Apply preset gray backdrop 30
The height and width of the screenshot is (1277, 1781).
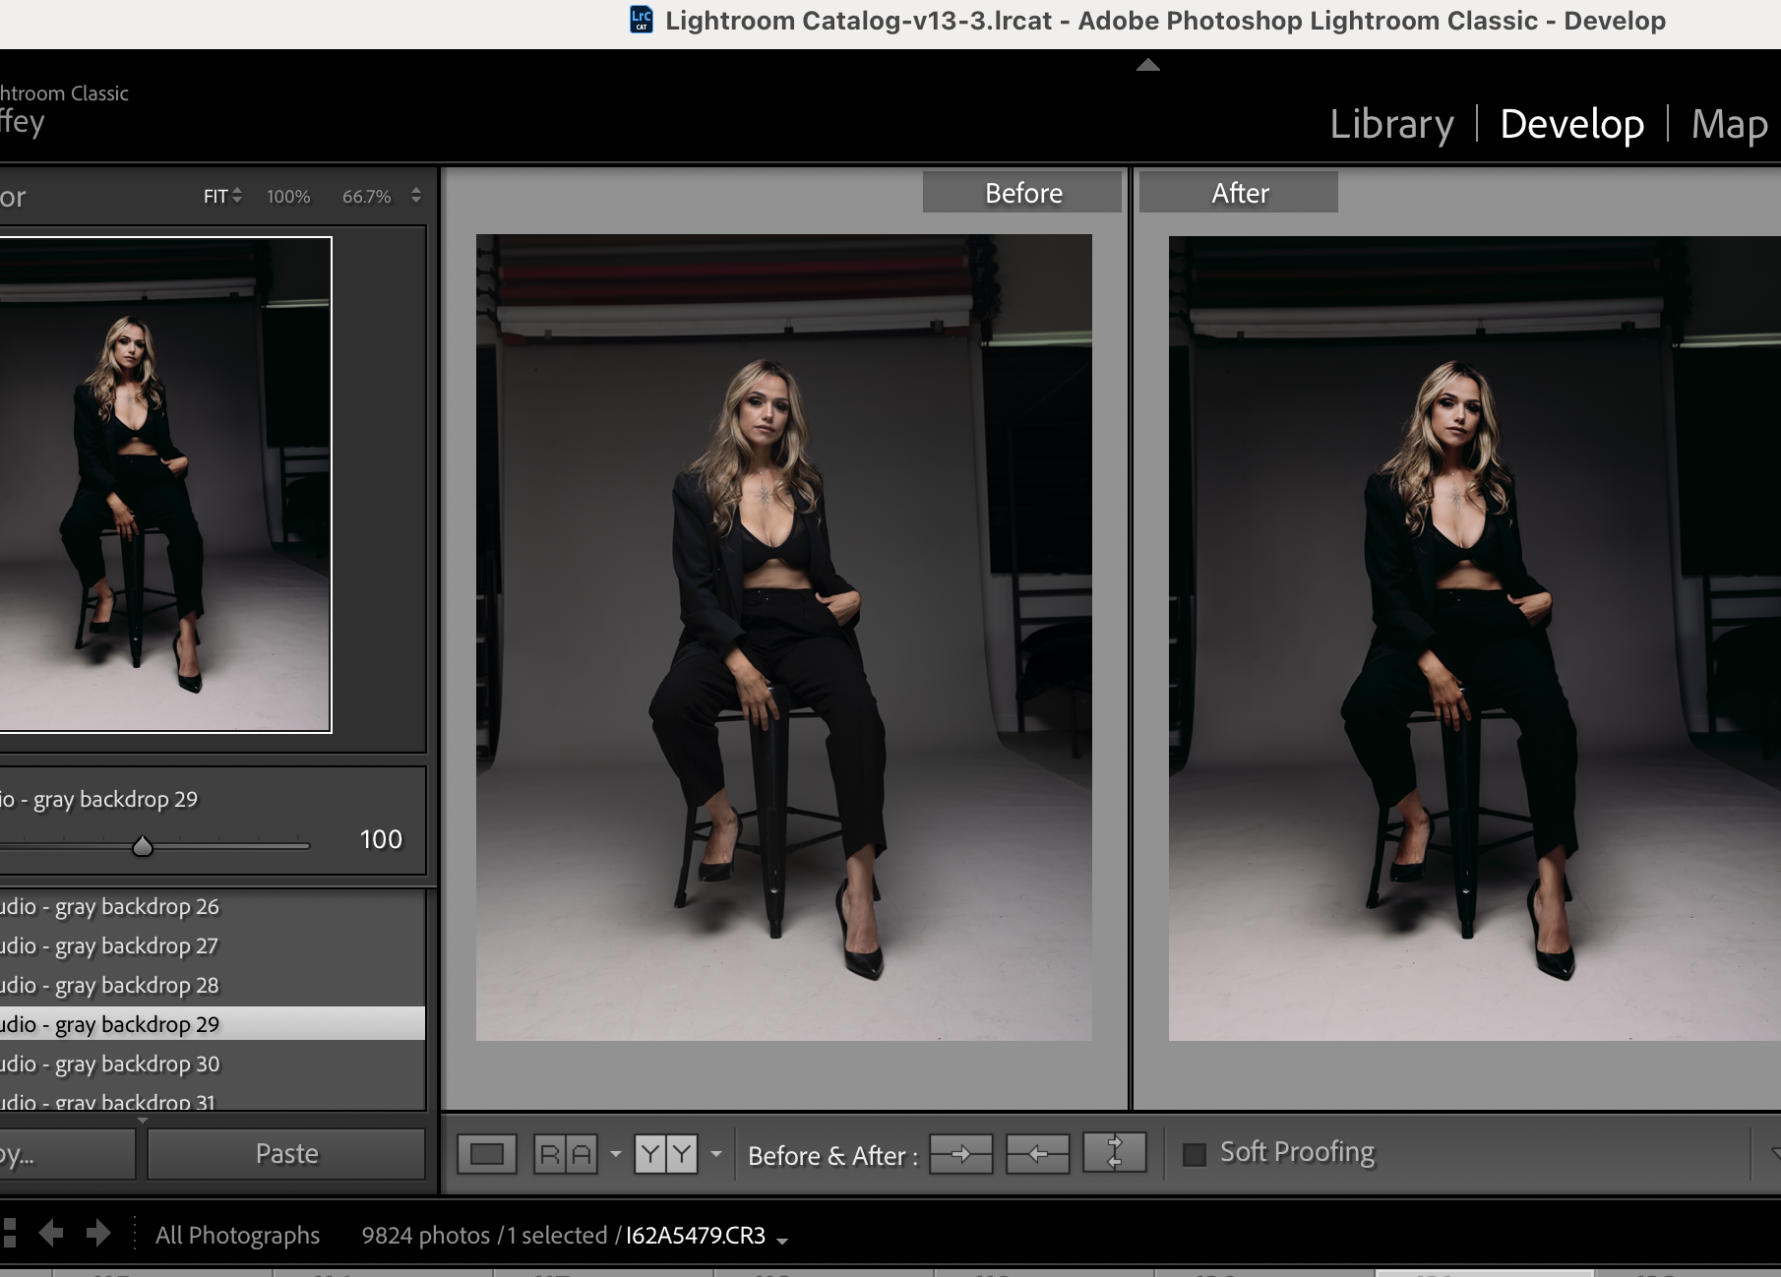click(213, 1064)
